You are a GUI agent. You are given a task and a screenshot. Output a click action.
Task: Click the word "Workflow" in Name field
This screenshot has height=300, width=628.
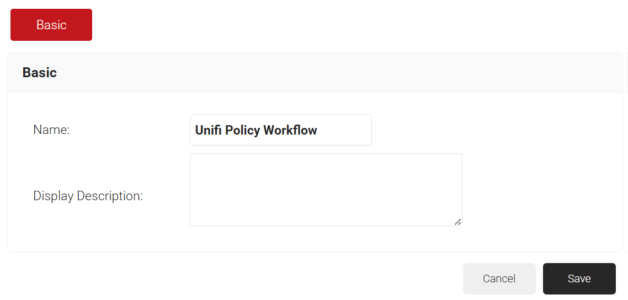click(x=290, y=130)
